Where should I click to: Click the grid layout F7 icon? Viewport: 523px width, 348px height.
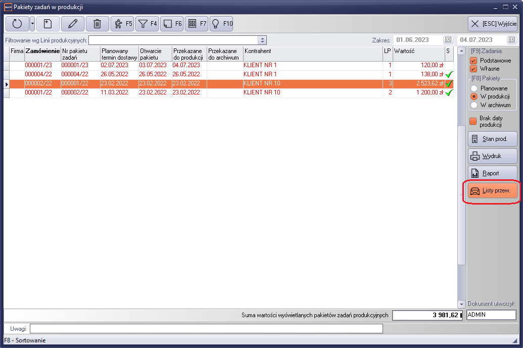196,24
